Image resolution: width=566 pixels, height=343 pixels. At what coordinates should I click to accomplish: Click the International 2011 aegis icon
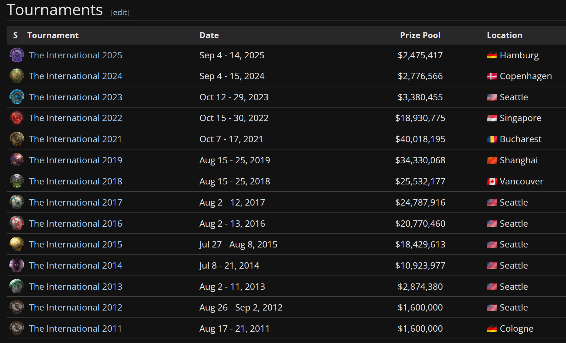coord(17,328)
